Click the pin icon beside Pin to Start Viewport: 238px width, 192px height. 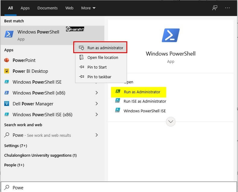pos(81,67)
